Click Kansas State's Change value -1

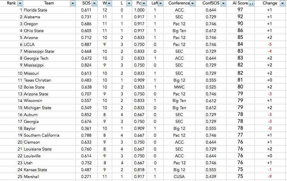tap(270, 170)
